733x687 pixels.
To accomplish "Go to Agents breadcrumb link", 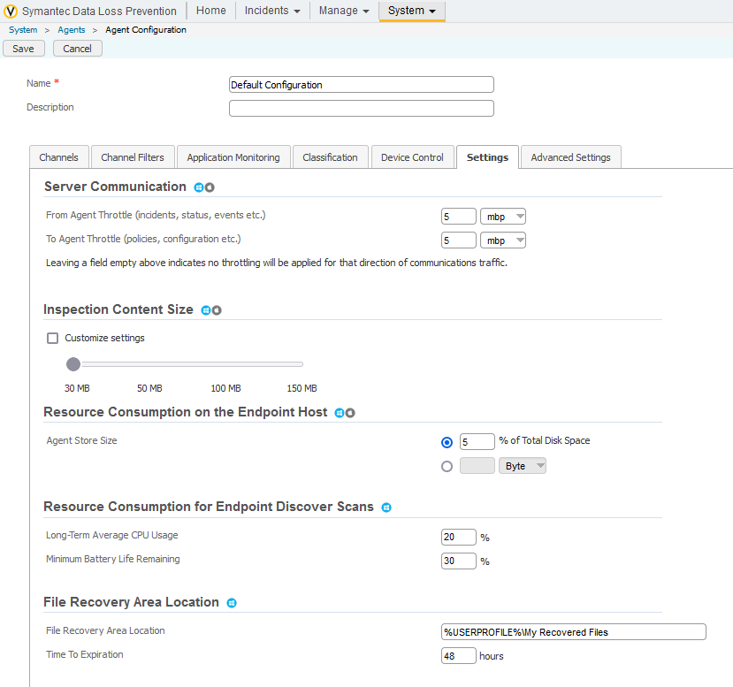I will coord(72,30).
